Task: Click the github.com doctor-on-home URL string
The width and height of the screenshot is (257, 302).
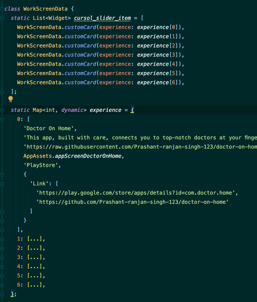Action: (x=132, y=202)
